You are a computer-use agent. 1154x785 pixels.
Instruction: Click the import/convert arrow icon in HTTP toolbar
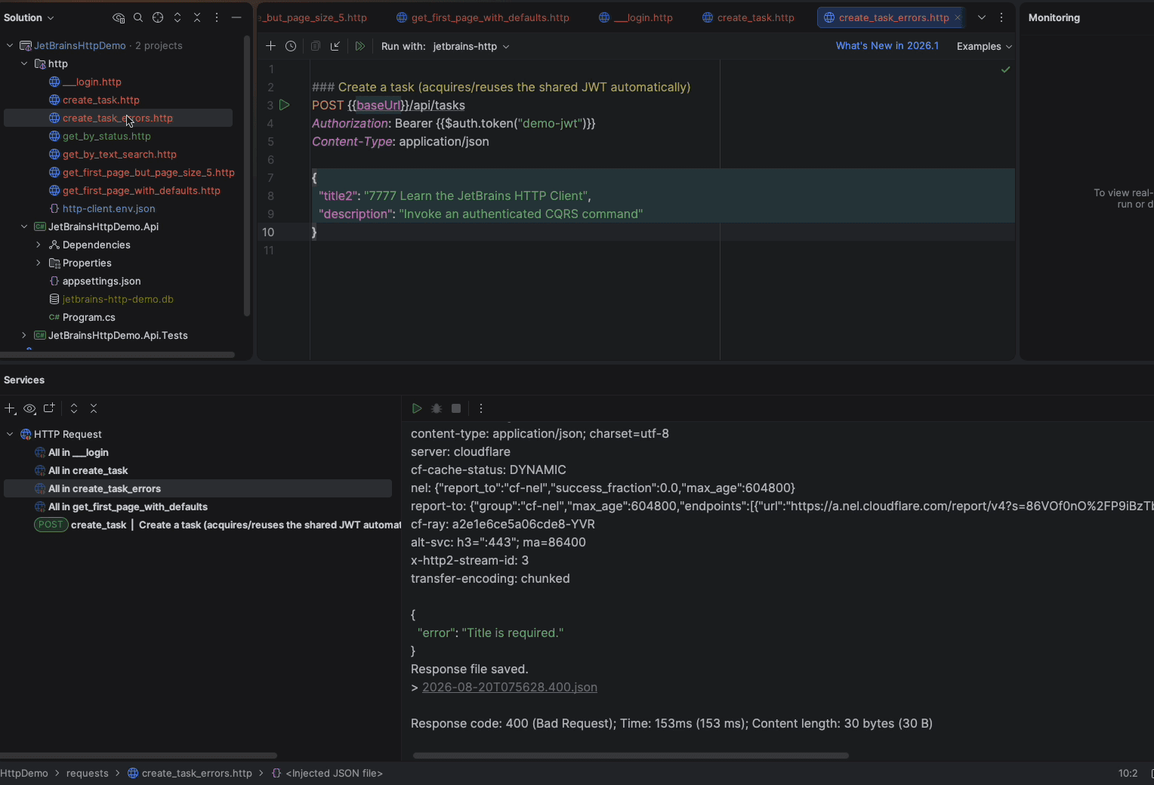335,46
